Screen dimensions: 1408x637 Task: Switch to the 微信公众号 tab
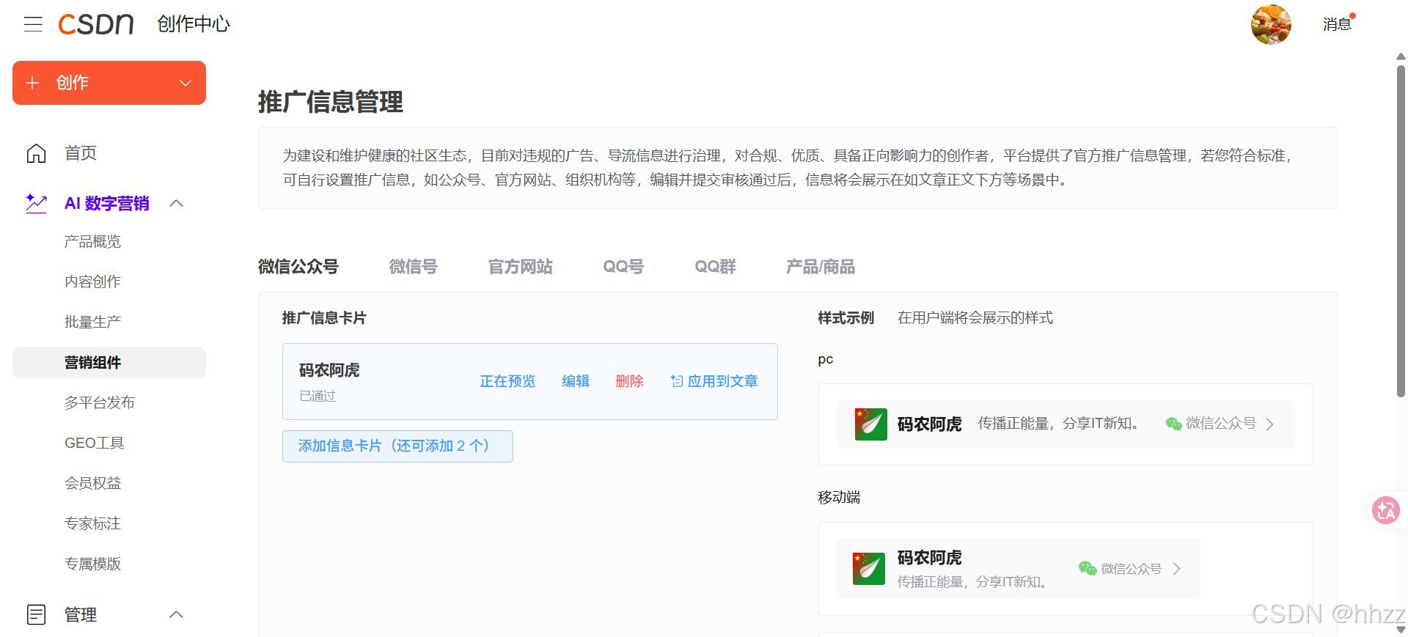(298, 267)
